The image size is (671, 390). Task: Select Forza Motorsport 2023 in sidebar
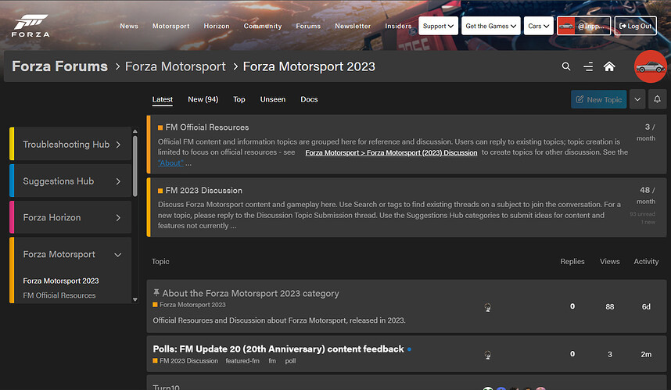click(61, 281)
